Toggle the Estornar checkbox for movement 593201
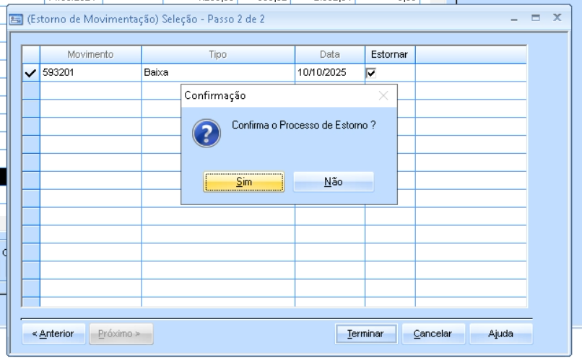Screen dimensions: 582x361 click(371, 72)
